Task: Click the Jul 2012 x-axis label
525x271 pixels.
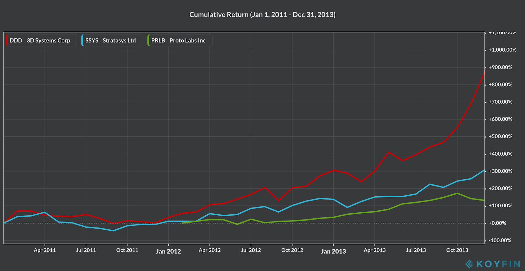Action: pos(251,250)
